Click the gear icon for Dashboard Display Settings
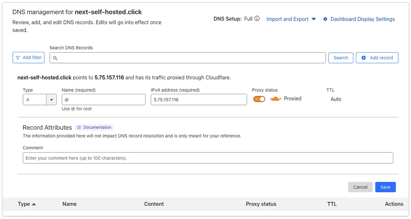Image resolution: width=411 pixels, height=219 pixels. (x=325, y=19)
